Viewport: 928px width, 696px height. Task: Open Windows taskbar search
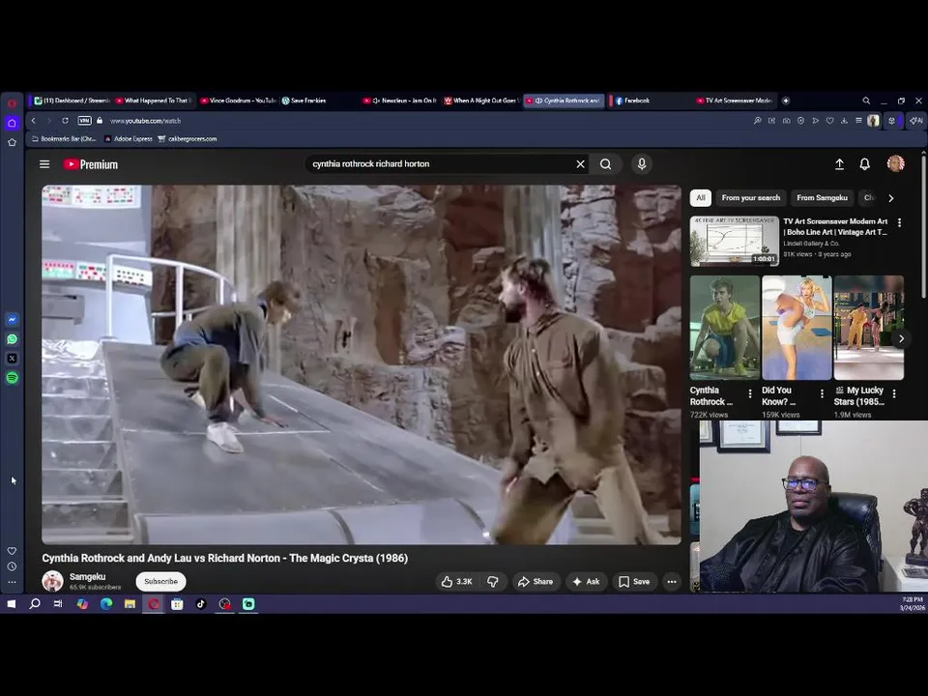pyautogui.click(x=35, y=603)
